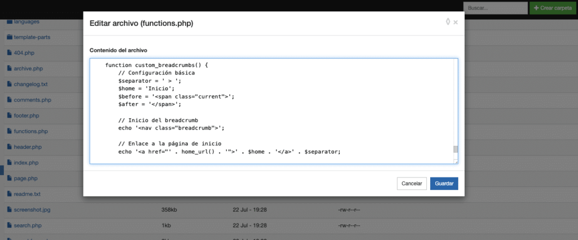The image size is (578, 240).
Task: Select the archive.php file icon
Action: (9, 68)
